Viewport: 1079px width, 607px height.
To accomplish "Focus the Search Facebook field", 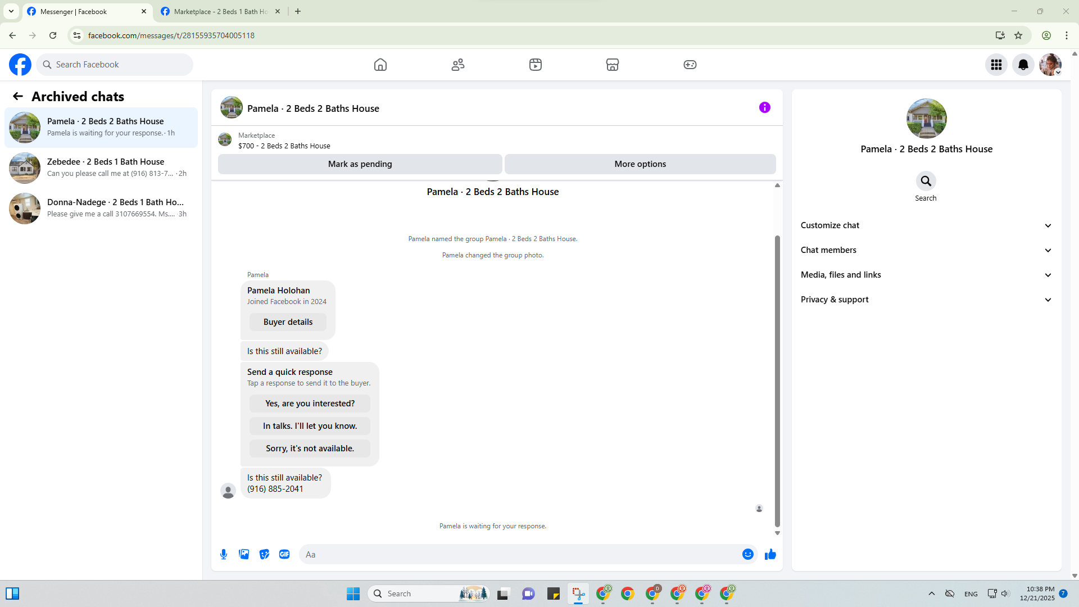I will click(x=115, y=65).
